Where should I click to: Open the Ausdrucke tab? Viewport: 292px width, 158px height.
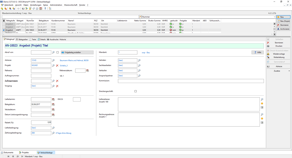coord(53,39)
